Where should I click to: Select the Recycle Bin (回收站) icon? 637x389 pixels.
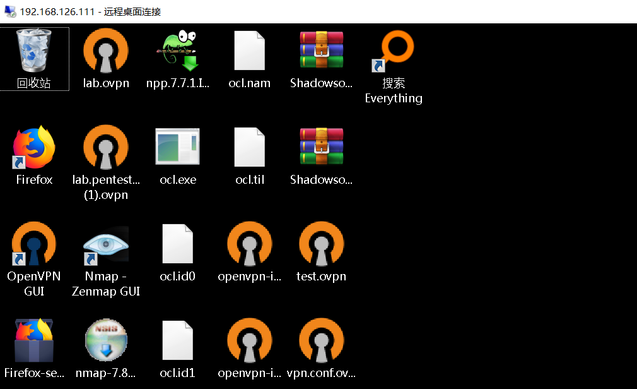pos(34,51)
